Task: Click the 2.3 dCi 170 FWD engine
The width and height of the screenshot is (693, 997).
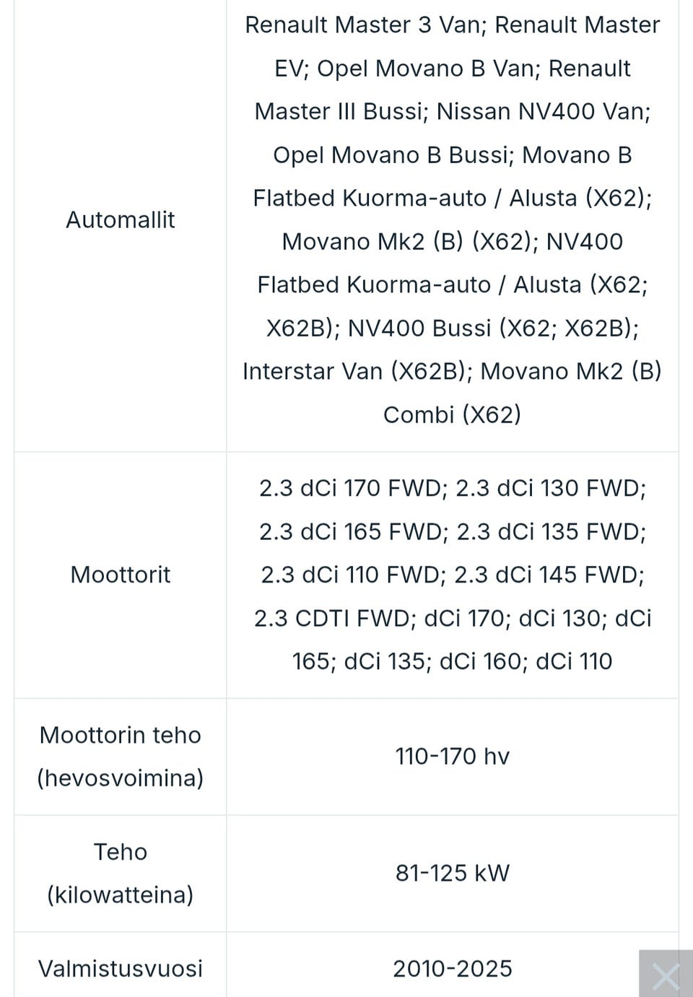Action: tap(349, 488)
